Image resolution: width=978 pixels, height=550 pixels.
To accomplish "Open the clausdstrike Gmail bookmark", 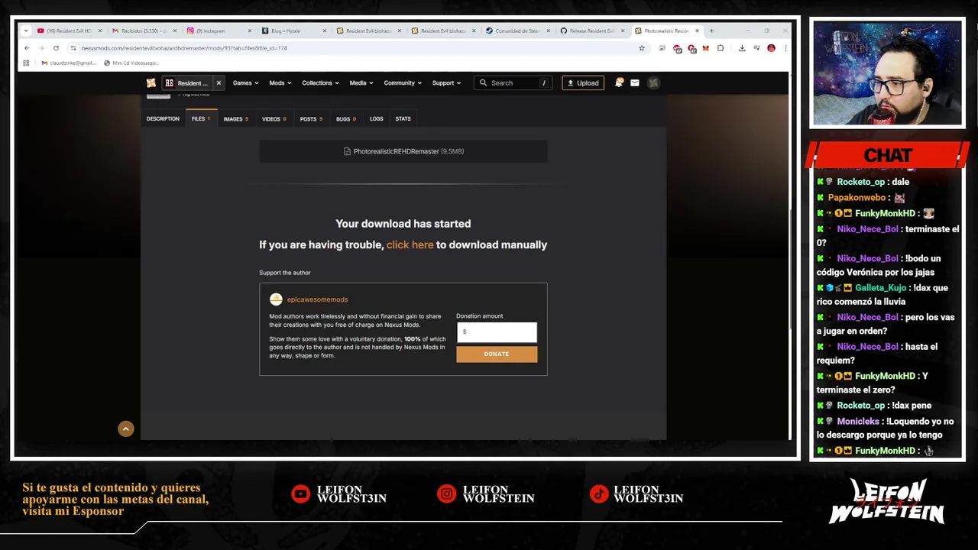I will pos(69,63).
